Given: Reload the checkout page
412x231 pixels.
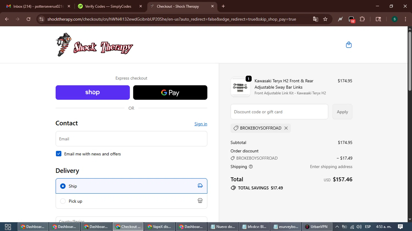Looking at the screenshot, I should click(x=28, y=19).
